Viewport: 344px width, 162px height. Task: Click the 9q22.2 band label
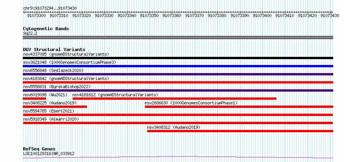tap(30, 33)
